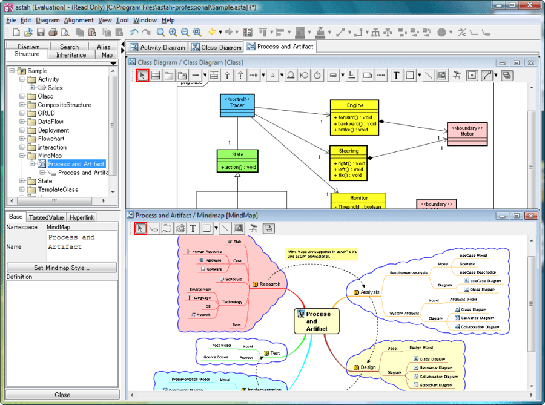Go back with the yellow left arrow

point(213,32)
